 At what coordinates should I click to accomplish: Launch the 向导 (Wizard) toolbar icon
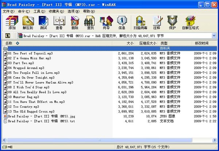pyautogui.click(x=106, y=23)
